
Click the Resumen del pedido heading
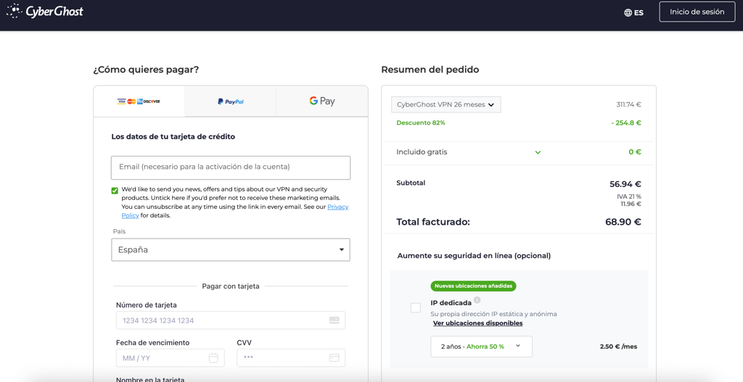[x=430, y=70]
